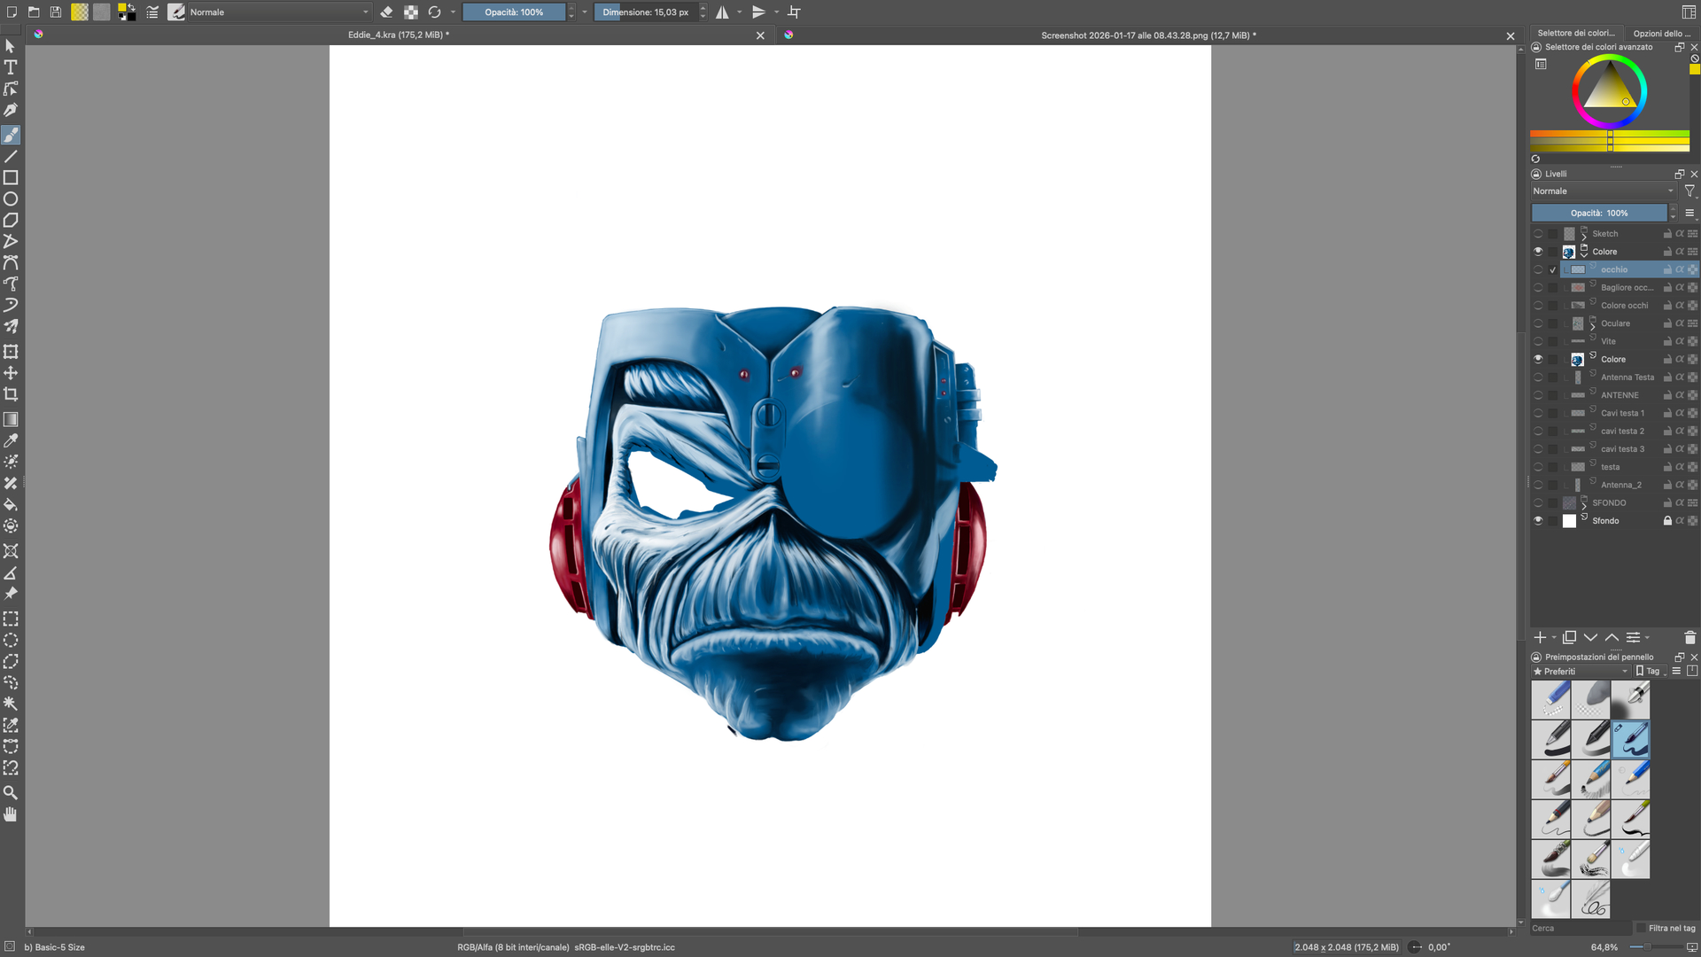Select the Crop tool
Viewport: 1701px width, 957px height.
(11, 394)
